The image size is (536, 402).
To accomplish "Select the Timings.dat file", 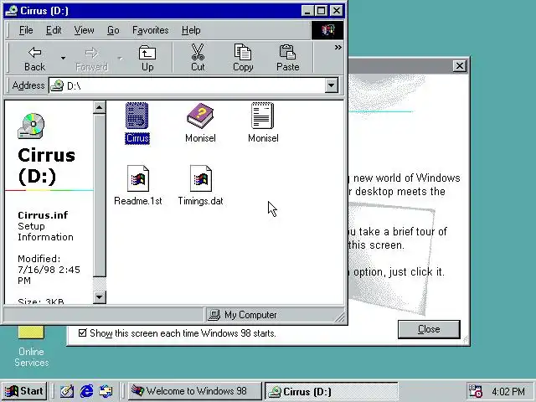I will point(201,185).
